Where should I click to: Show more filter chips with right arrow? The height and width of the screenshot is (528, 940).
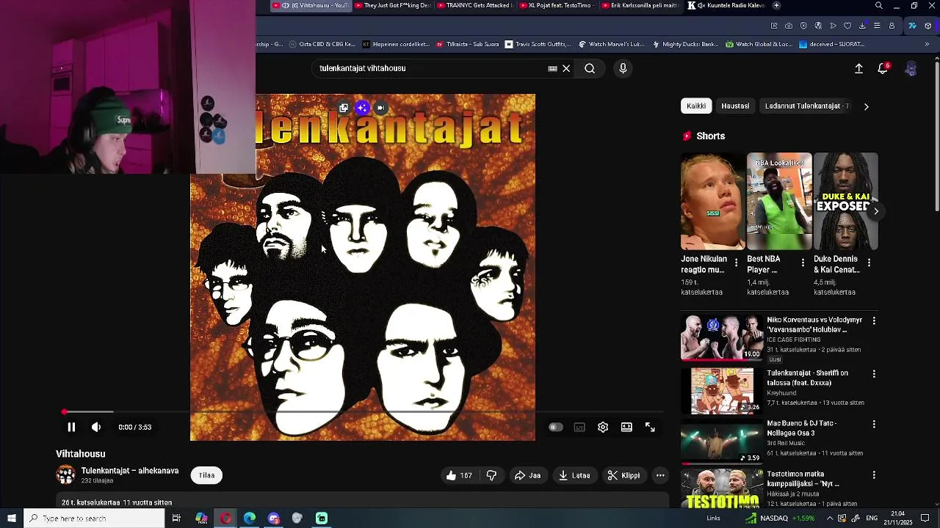(x=866, y=106)
